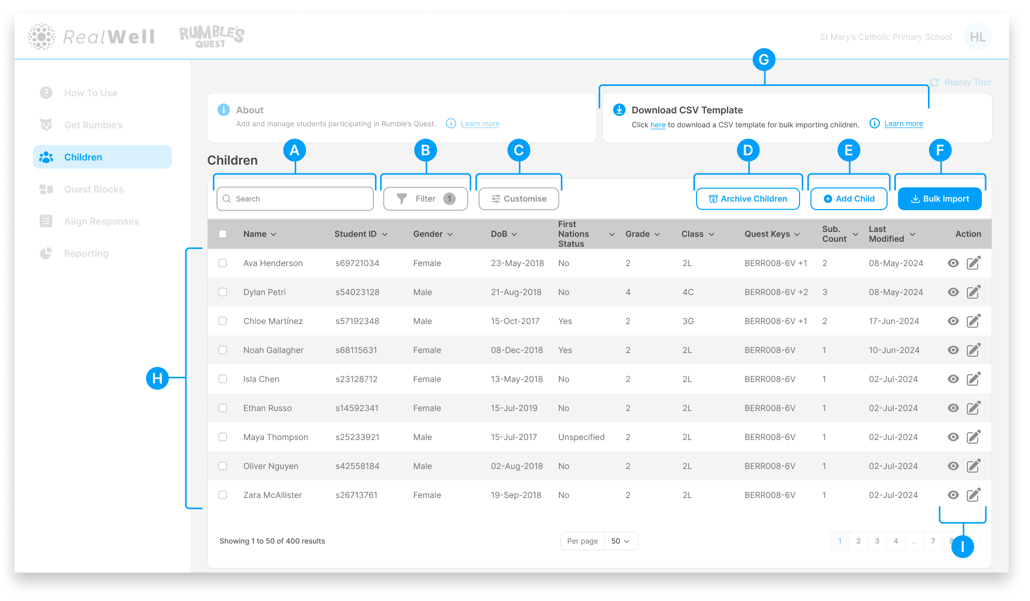1030x601 pixels.
Task: Click the info icon beside About Learn more
Action: 451,123
